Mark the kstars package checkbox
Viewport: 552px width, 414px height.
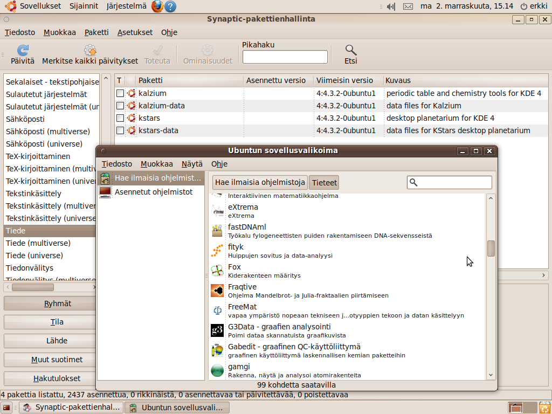tap(120, 118)
